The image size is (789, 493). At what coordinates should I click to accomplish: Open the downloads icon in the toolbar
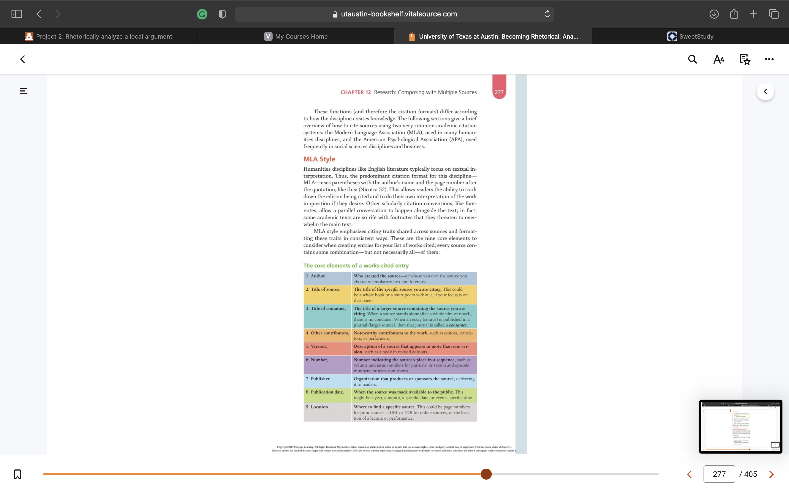pyautogui.click(x=714, y=14)
